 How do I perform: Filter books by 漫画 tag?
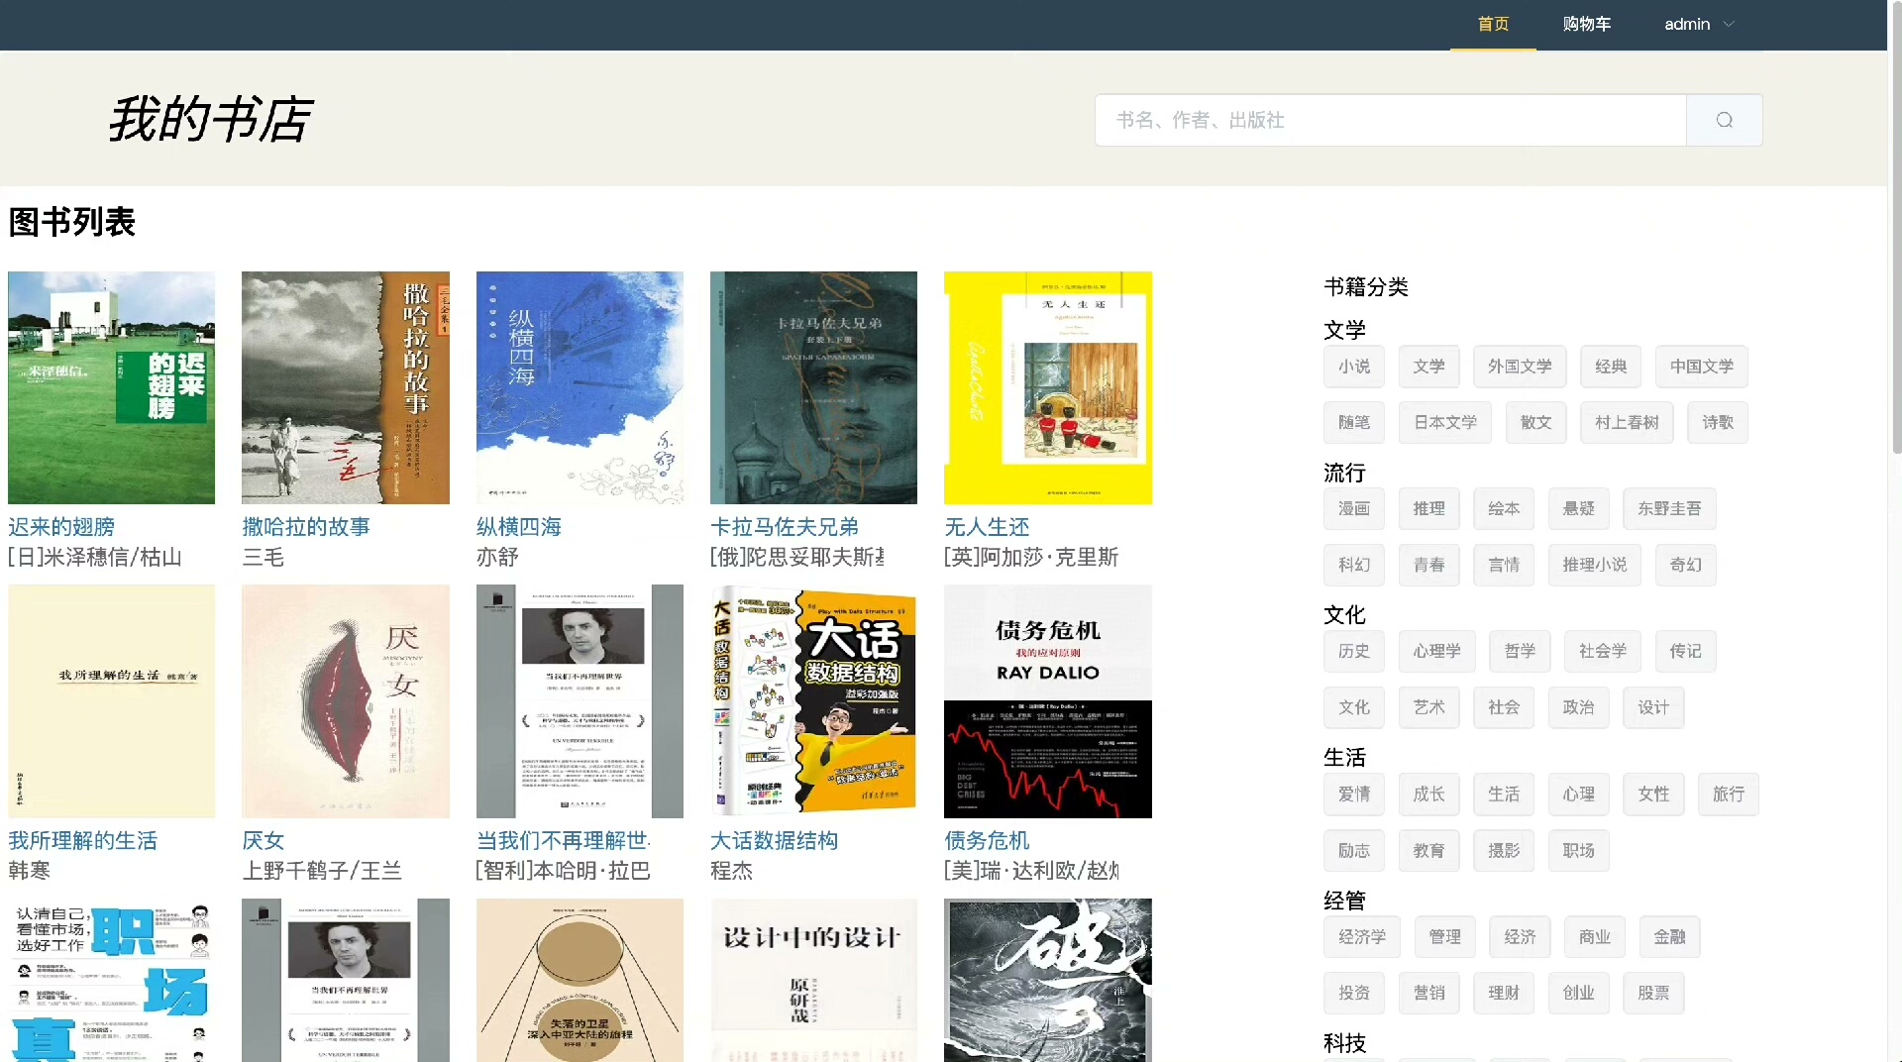(x=1354, y=509)
